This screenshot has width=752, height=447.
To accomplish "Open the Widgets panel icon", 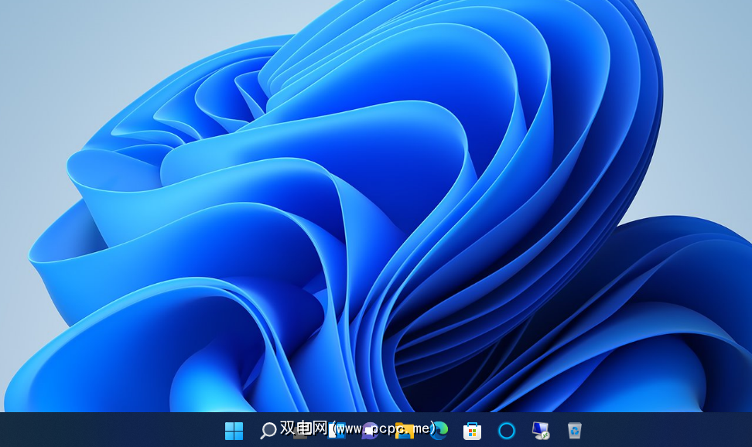I will [x=336, y=431].
